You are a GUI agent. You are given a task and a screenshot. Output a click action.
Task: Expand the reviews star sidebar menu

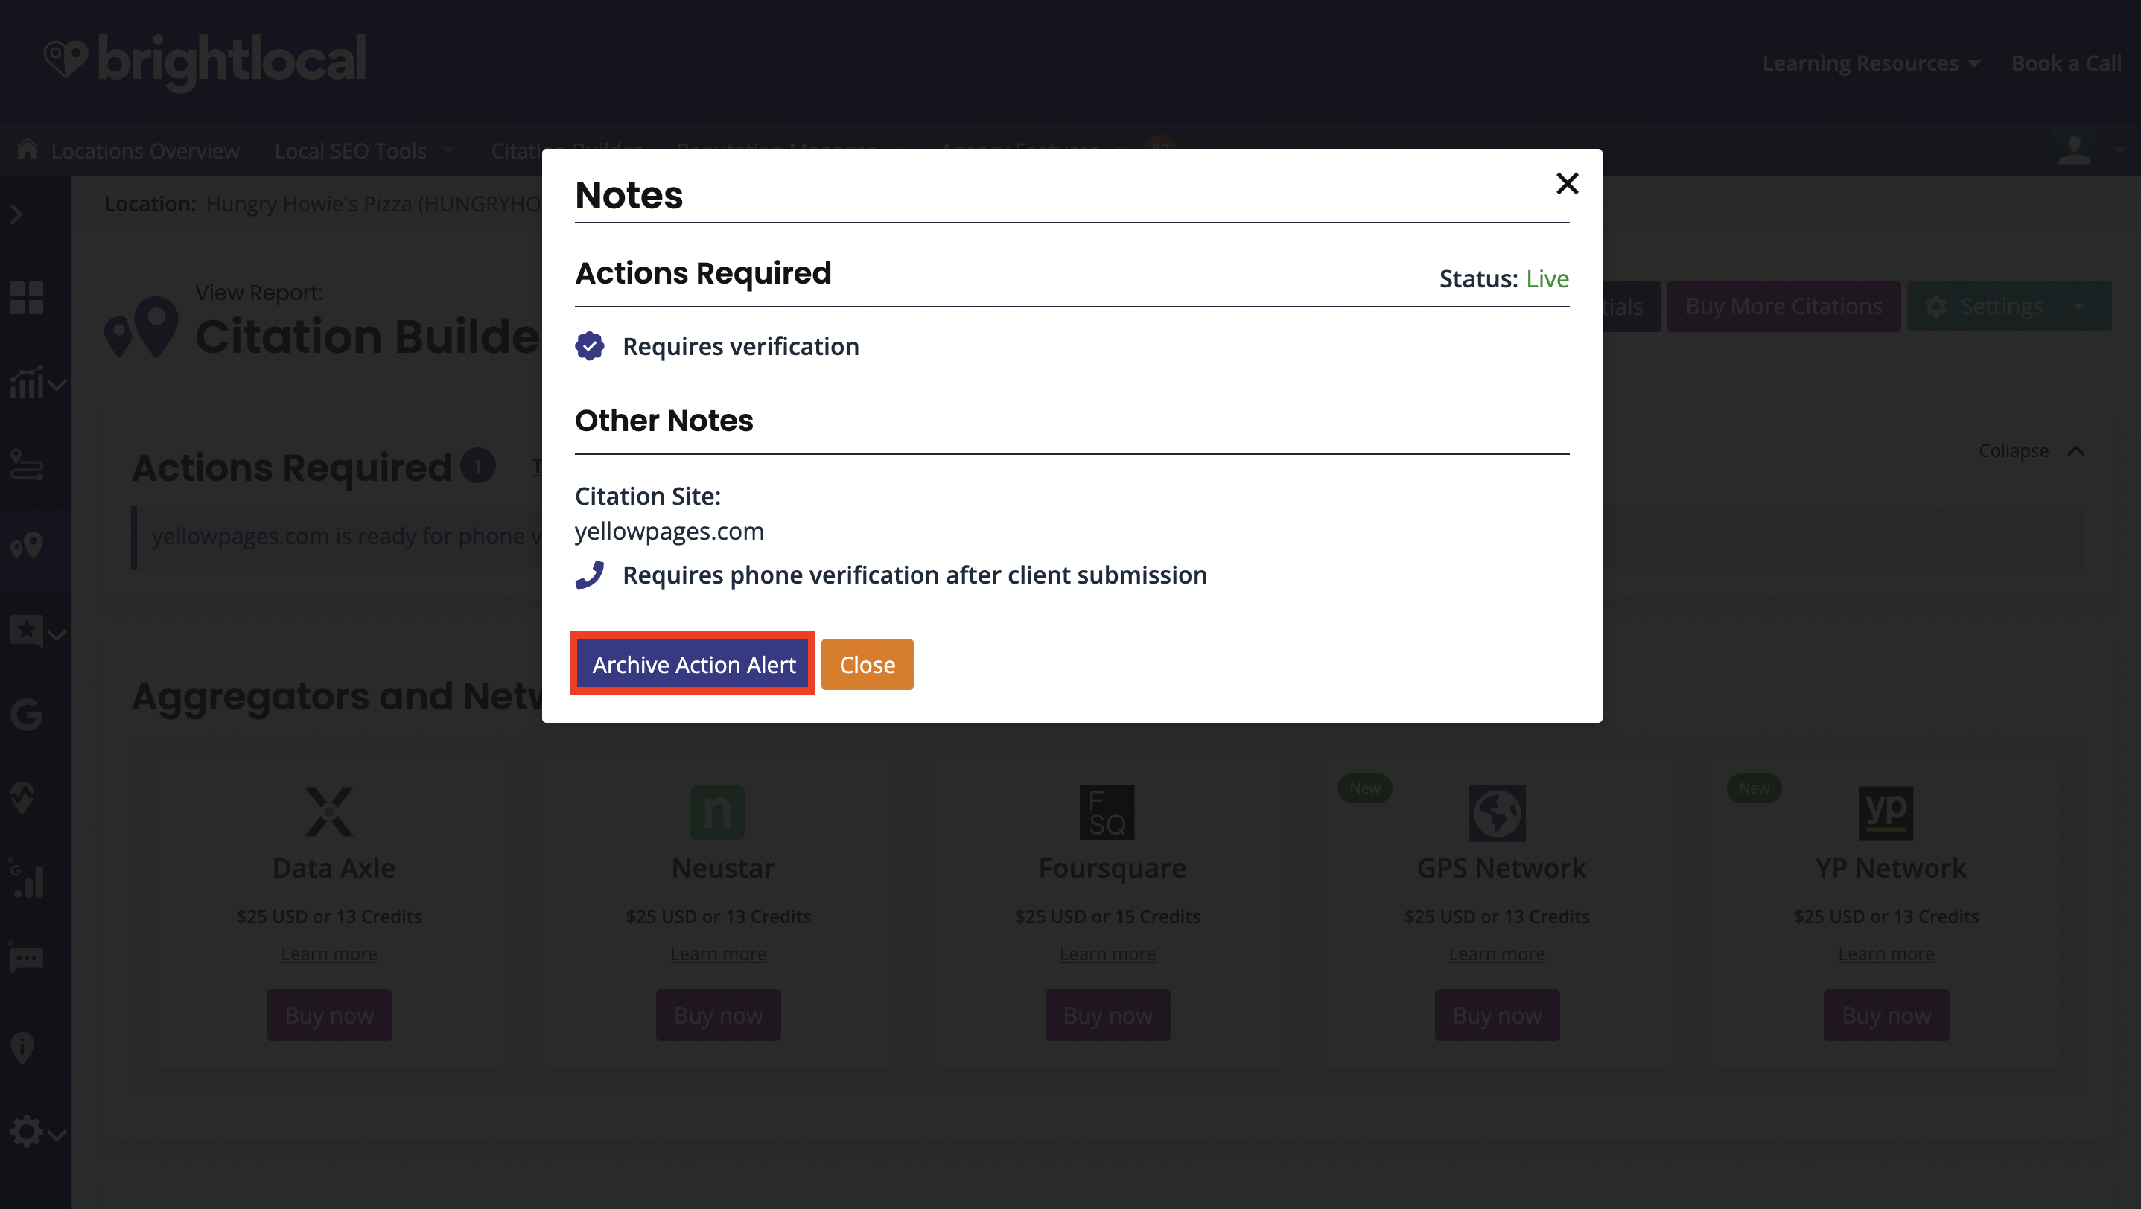click(x=36, y=631)
